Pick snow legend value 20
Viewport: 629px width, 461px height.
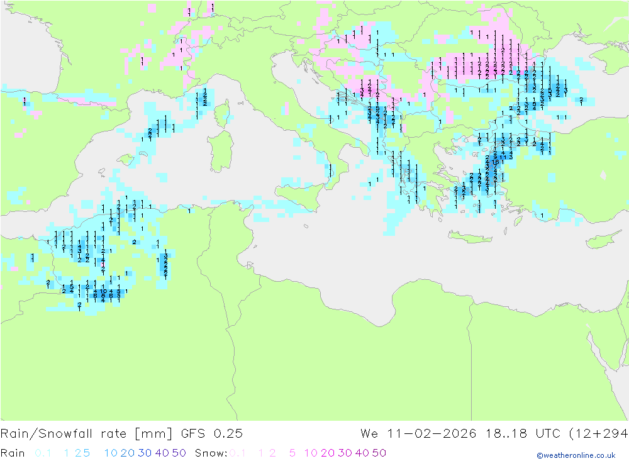328,453
